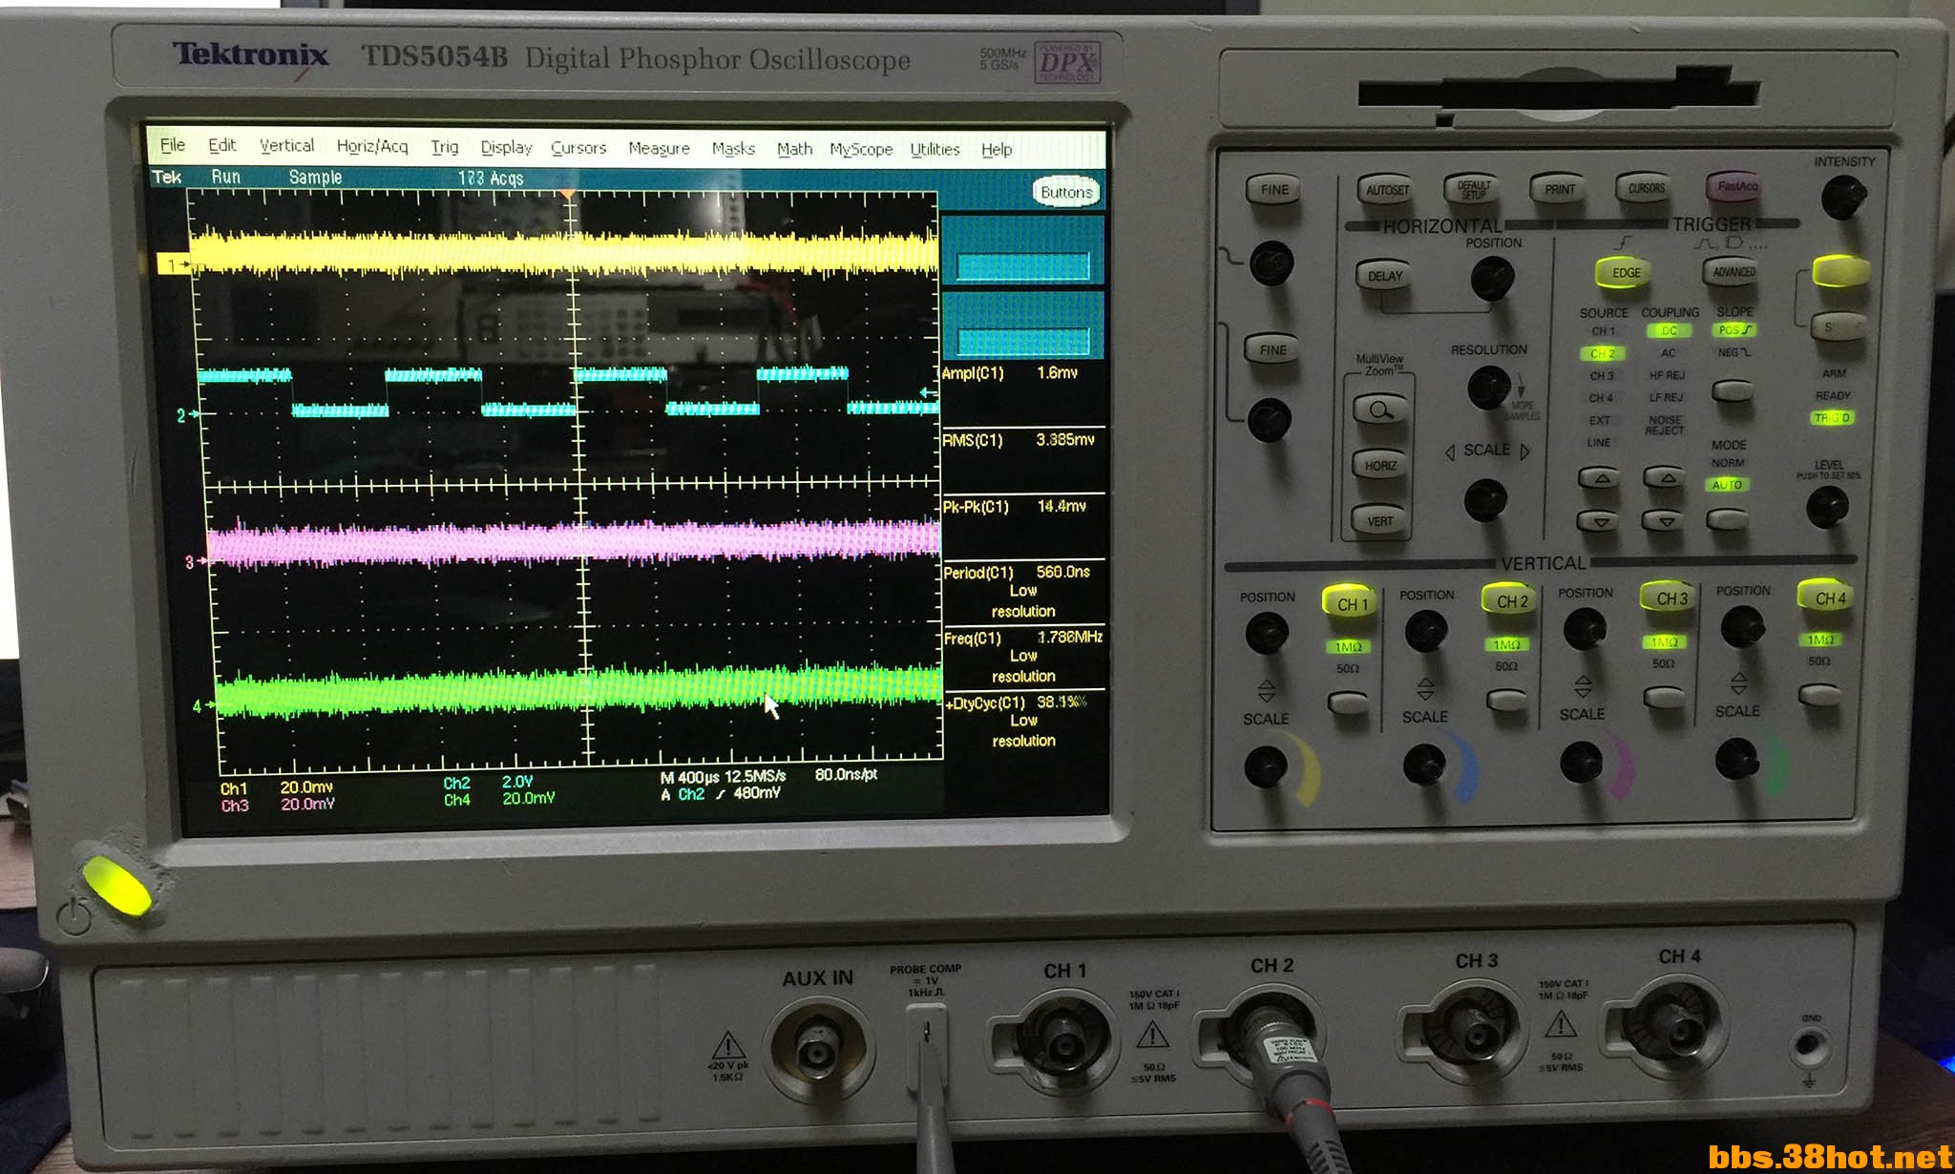Viewport: 1955px width, 1174px height.
Task: Click the A Ch2 480mV trigger readout
Action: [721, 794]
